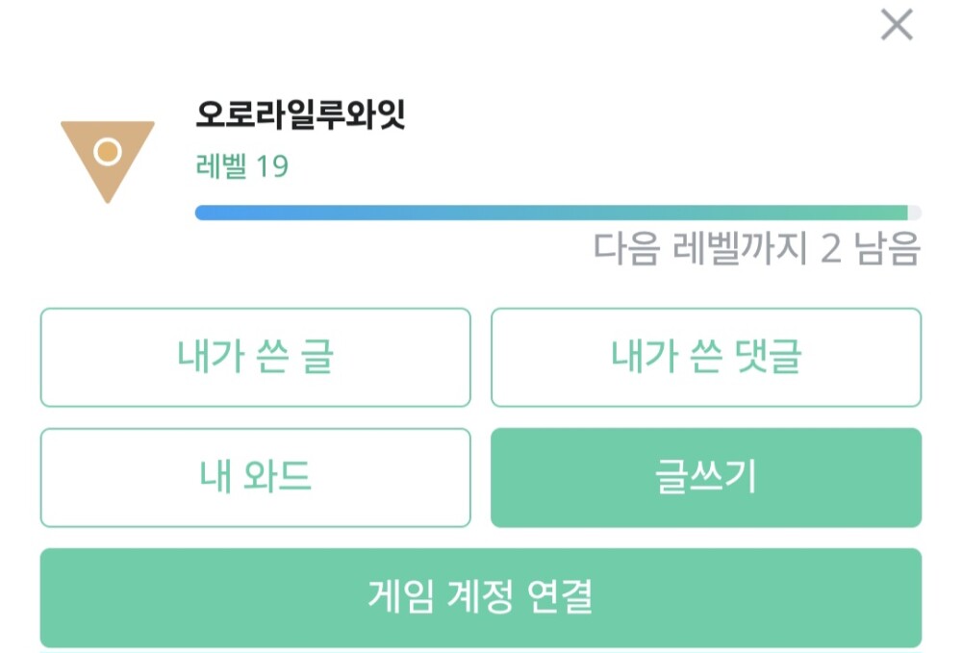Open the 내 와드 section

(255, 478)
